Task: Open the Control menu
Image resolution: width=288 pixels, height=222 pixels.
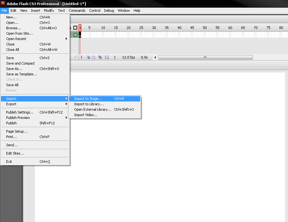Action: [95, 10]
